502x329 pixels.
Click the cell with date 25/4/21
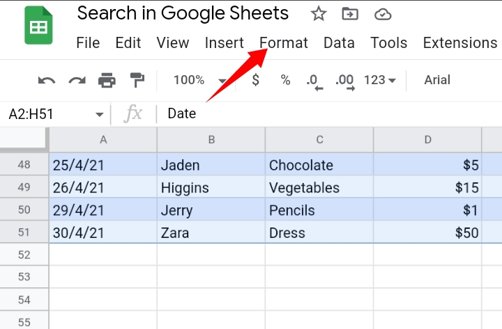coord(103,165)
